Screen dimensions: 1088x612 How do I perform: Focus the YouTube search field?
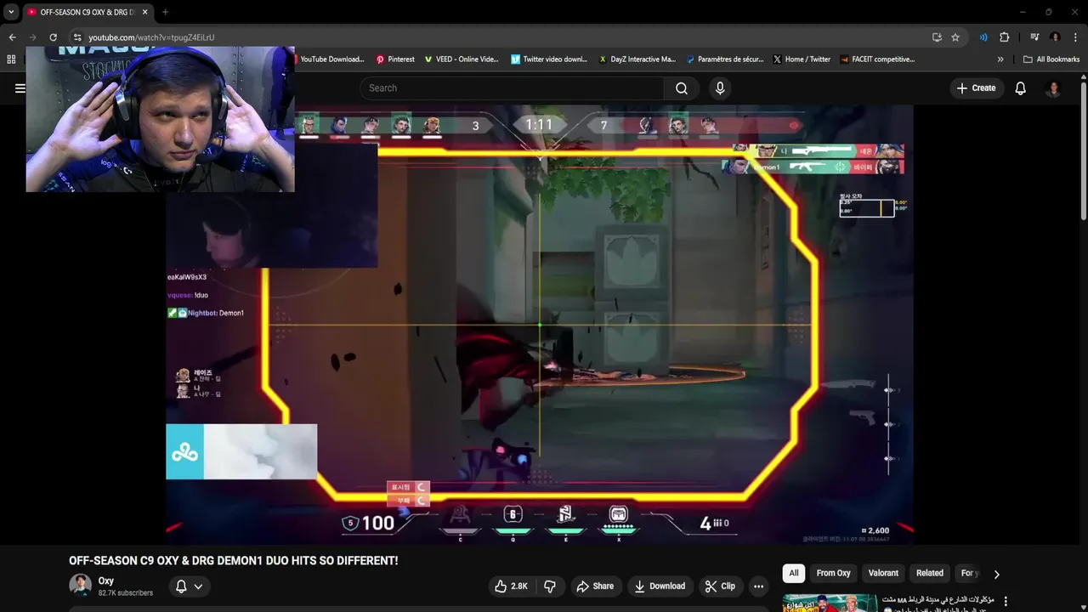pyautogui.click(x=512, y=88)
